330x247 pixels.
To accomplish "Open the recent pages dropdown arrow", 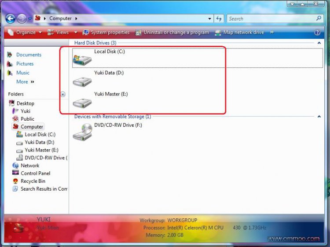I will click(x=30, y=19).
